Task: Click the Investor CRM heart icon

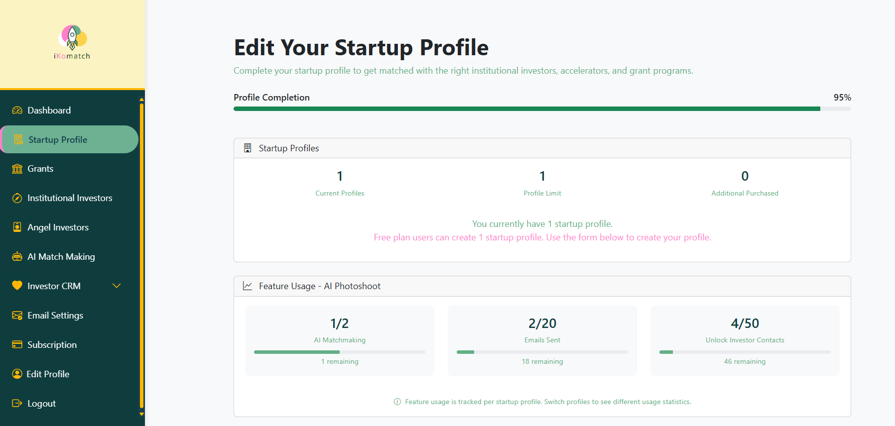Action: click(17, 286)
